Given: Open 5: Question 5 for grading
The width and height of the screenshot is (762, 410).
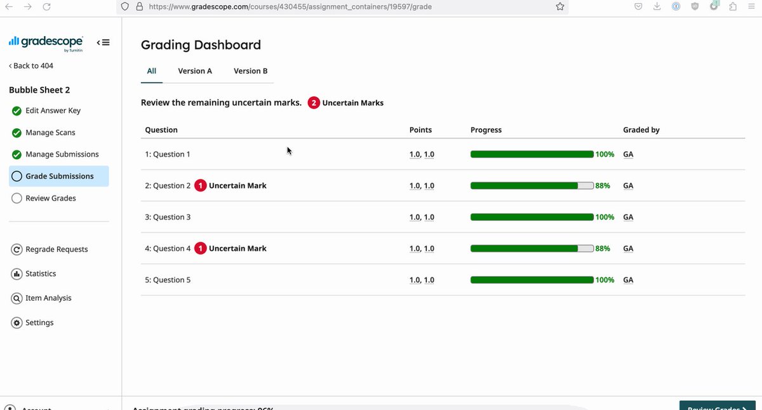Looking at the screenshot, I should (x=168, y=280).
